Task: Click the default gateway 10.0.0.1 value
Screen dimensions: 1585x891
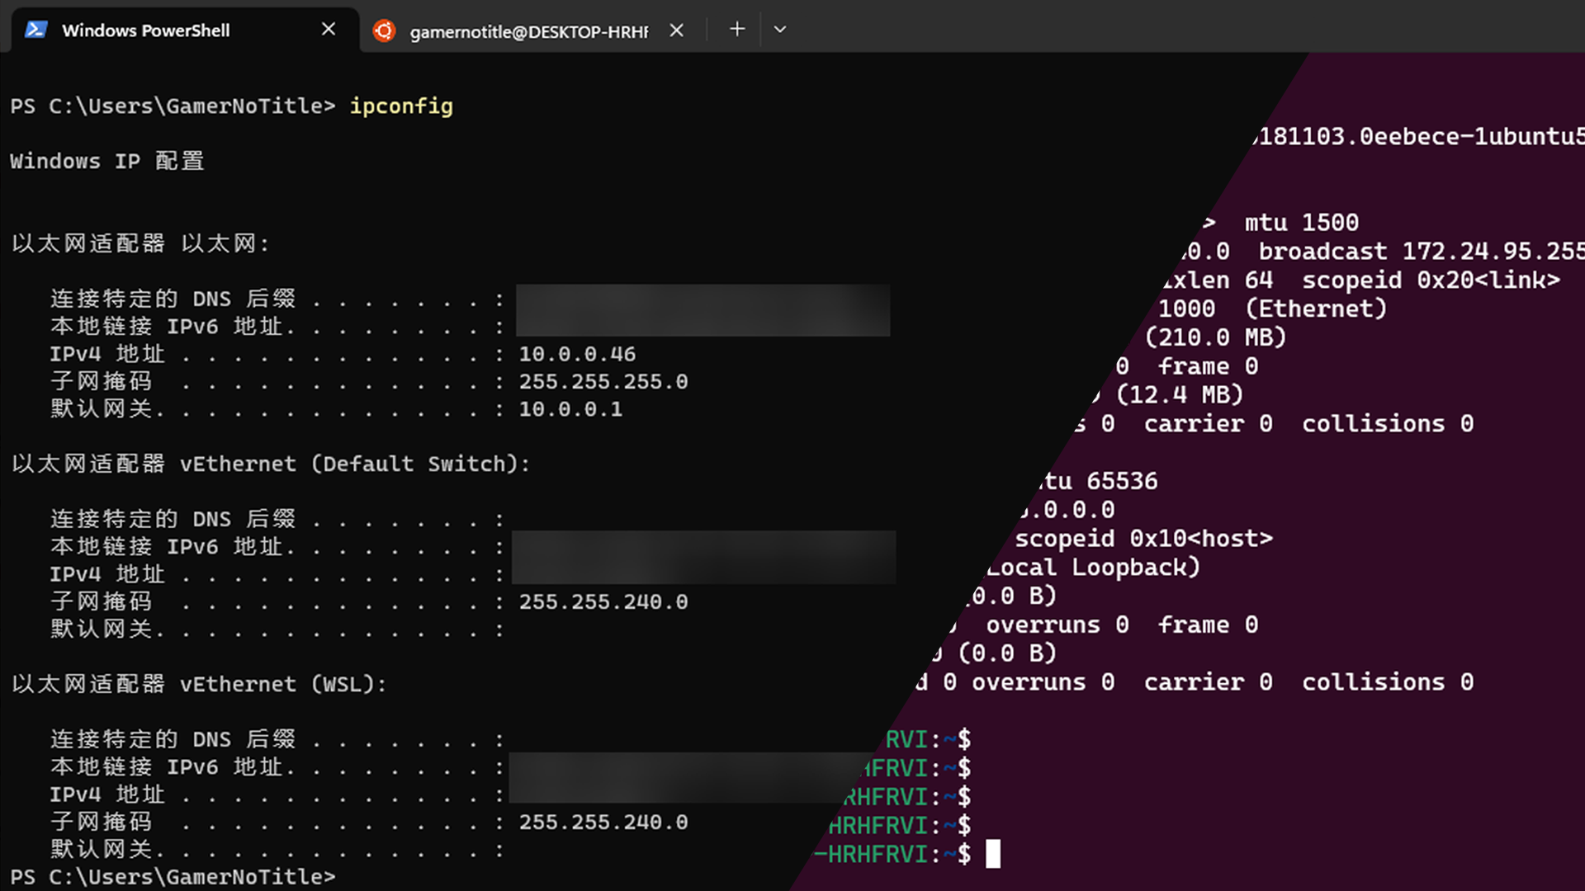Action: tap(570, 409)
